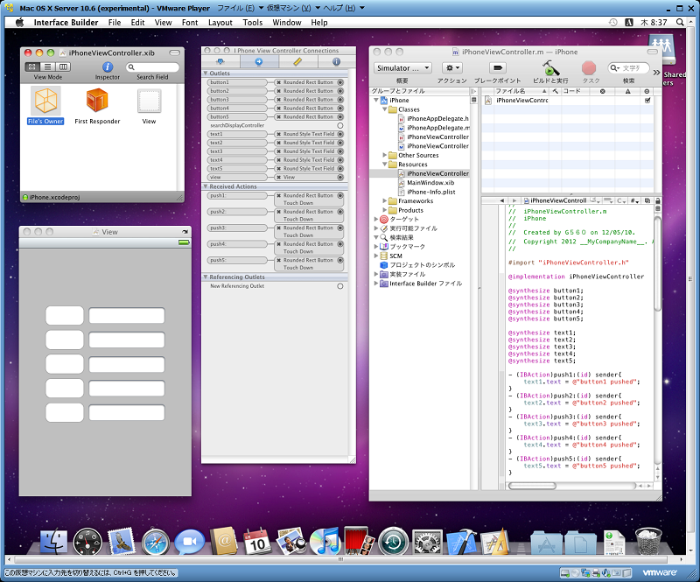Screen dimensions: 700x582
Task: Open Simulator overview dropdown in Xcode
Action: (x=402, y=68)
